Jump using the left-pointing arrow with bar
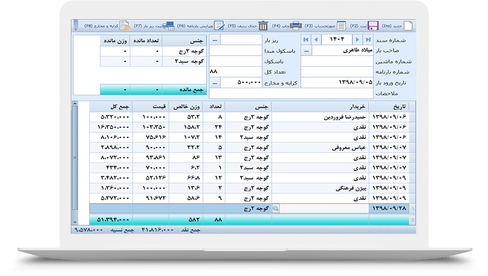 click(x=306, y=39)
